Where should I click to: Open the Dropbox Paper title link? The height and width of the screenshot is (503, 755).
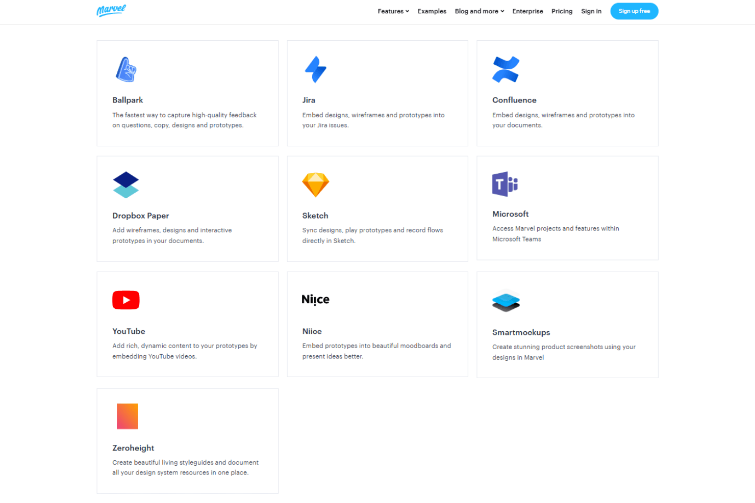140,216
